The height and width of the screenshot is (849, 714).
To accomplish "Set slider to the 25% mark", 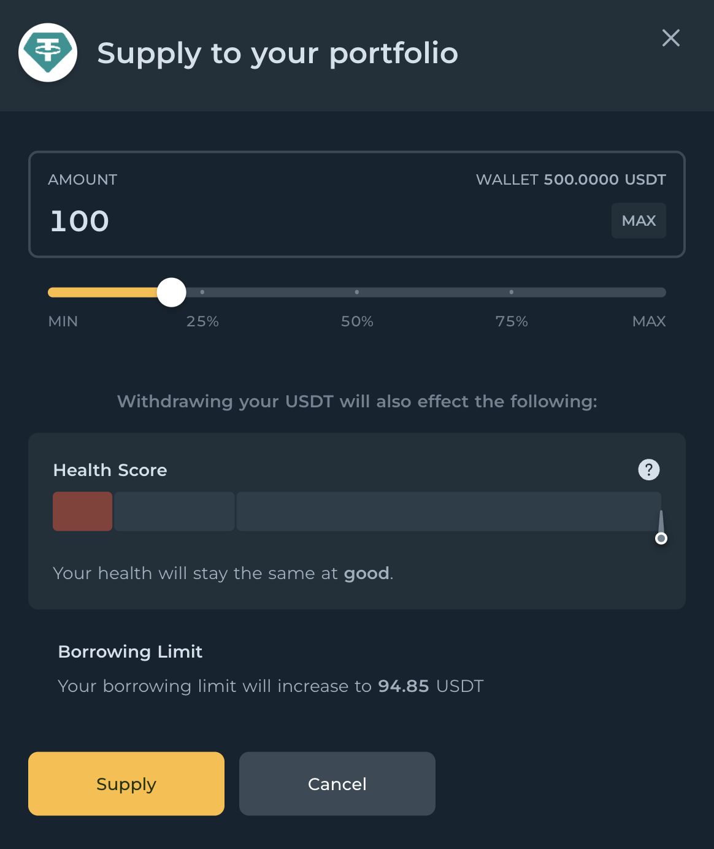I will [x=202, y=293].
